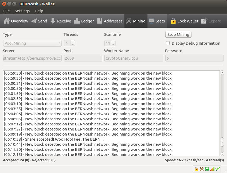Screen dimensions: 227x173
Task: Click the green checkmark sync icon
Action: pos(218,169)
